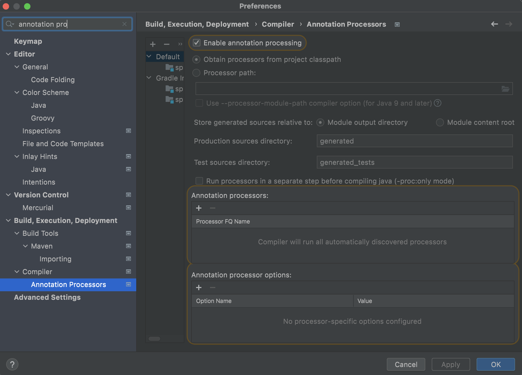Open help for processor-module-path option
Viewport: 522px width, 375px height.
[438, 103]
